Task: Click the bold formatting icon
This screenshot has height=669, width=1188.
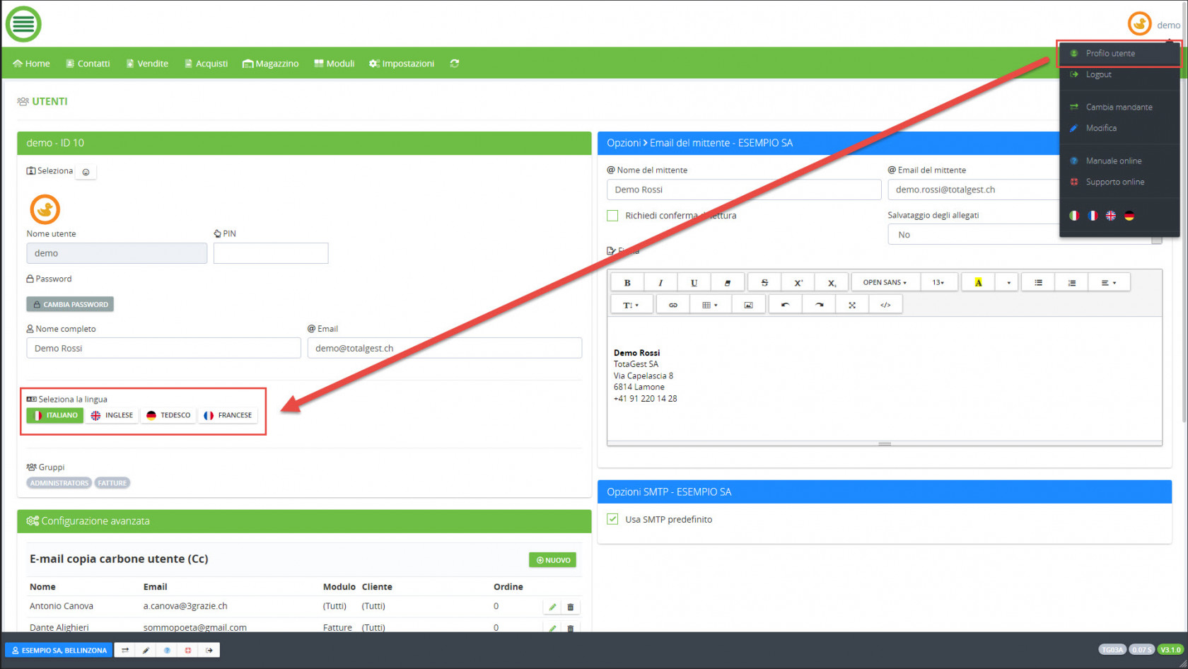Action: tap(627, 283)
